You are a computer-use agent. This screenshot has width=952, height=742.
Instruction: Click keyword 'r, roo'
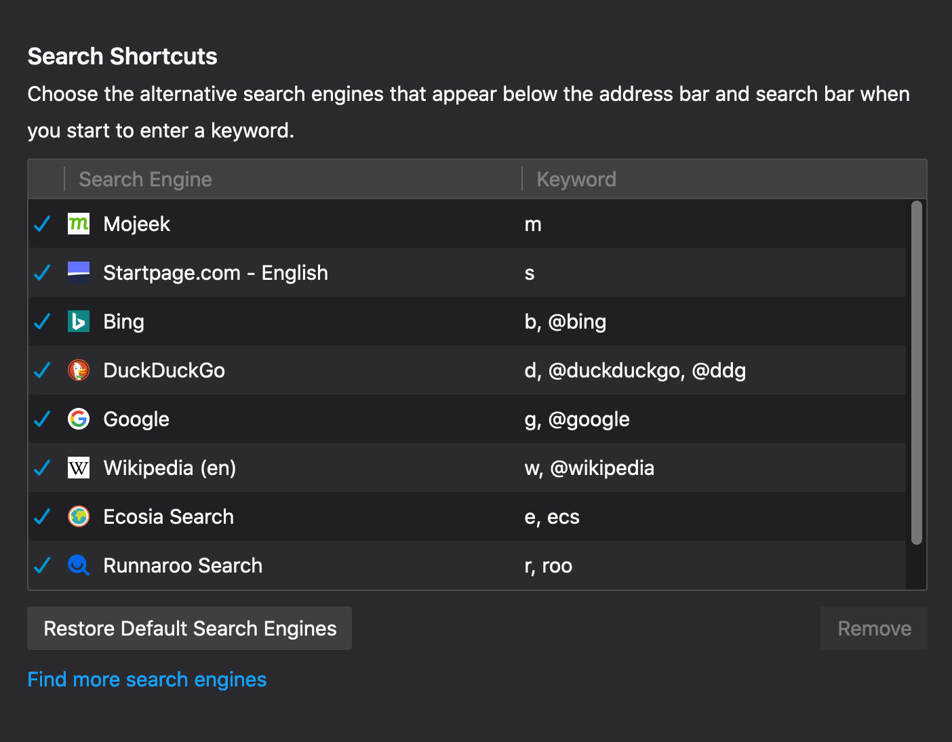tap(549, 566)
